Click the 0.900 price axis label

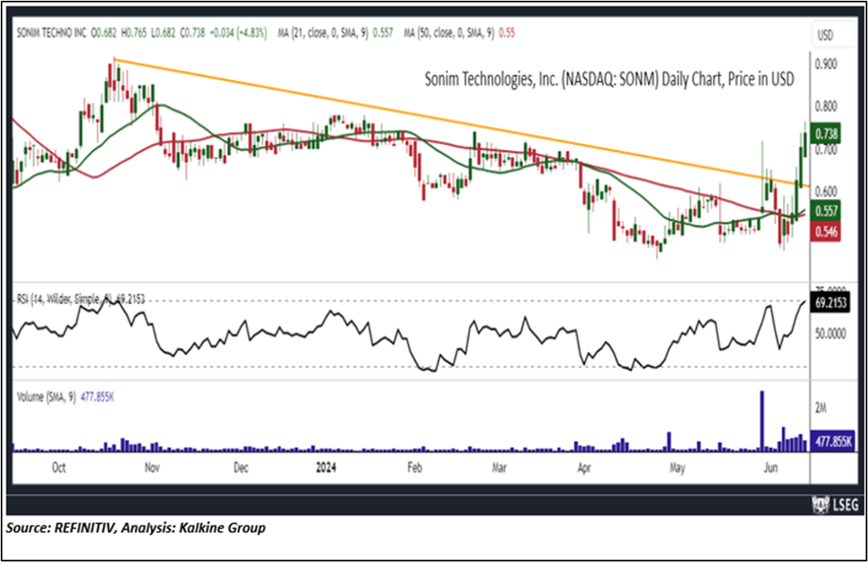click(x=826, y=63)
